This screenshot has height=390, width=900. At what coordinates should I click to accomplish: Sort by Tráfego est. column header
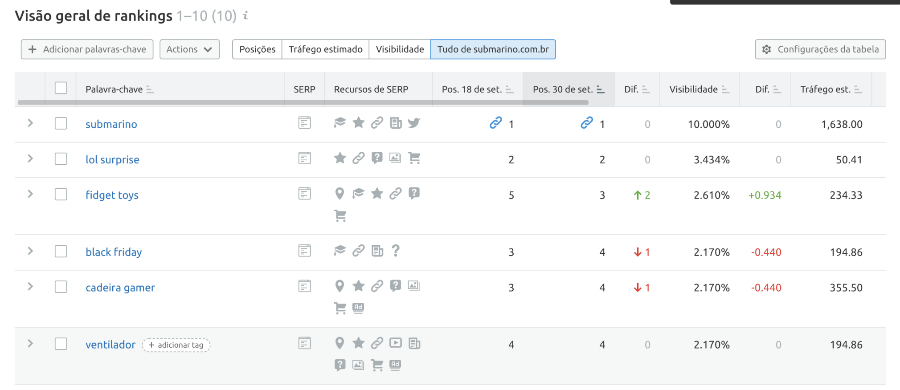click(831, 89)
